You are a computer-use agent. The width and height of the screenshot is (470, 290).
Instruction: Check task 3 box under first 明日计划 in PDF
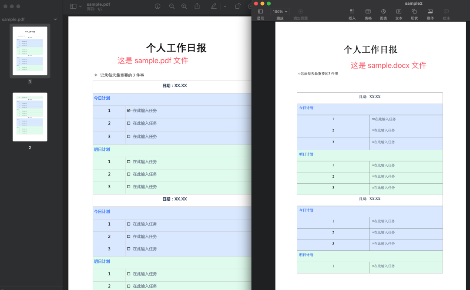click(x=128, y=187)
